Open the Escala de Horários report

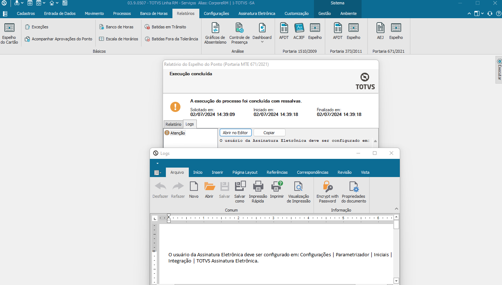point(119,39)
